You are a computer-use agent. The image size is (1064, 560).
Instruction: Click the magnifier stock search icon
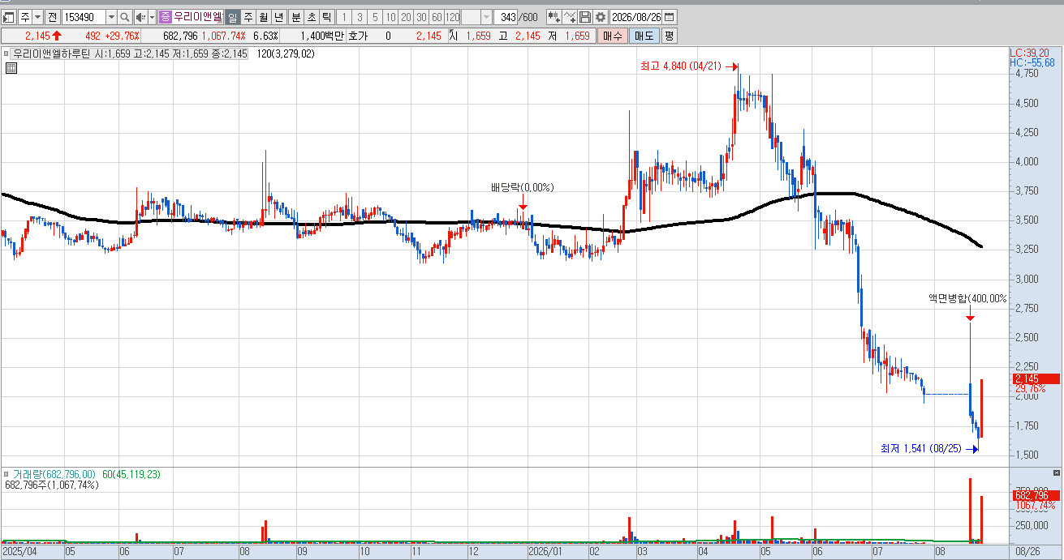pos(125,17)
